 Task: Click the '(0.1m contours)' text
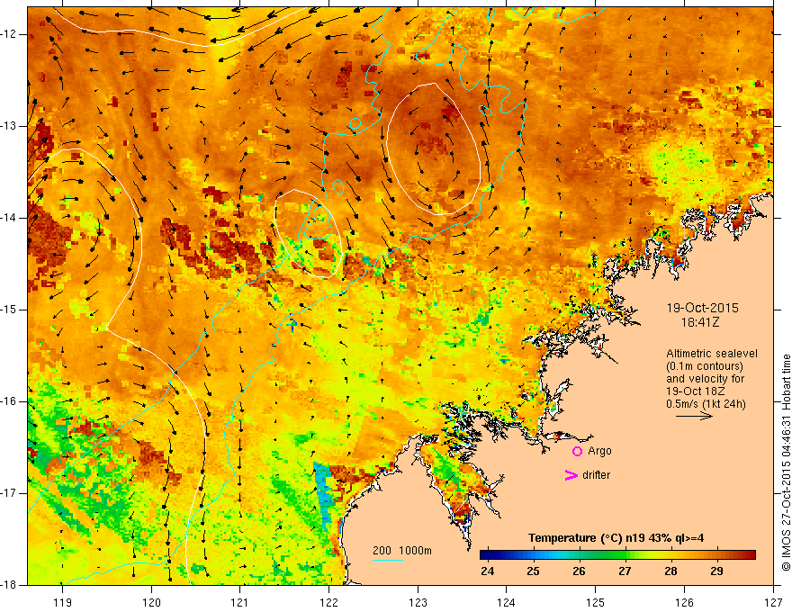tap(705, 366)
